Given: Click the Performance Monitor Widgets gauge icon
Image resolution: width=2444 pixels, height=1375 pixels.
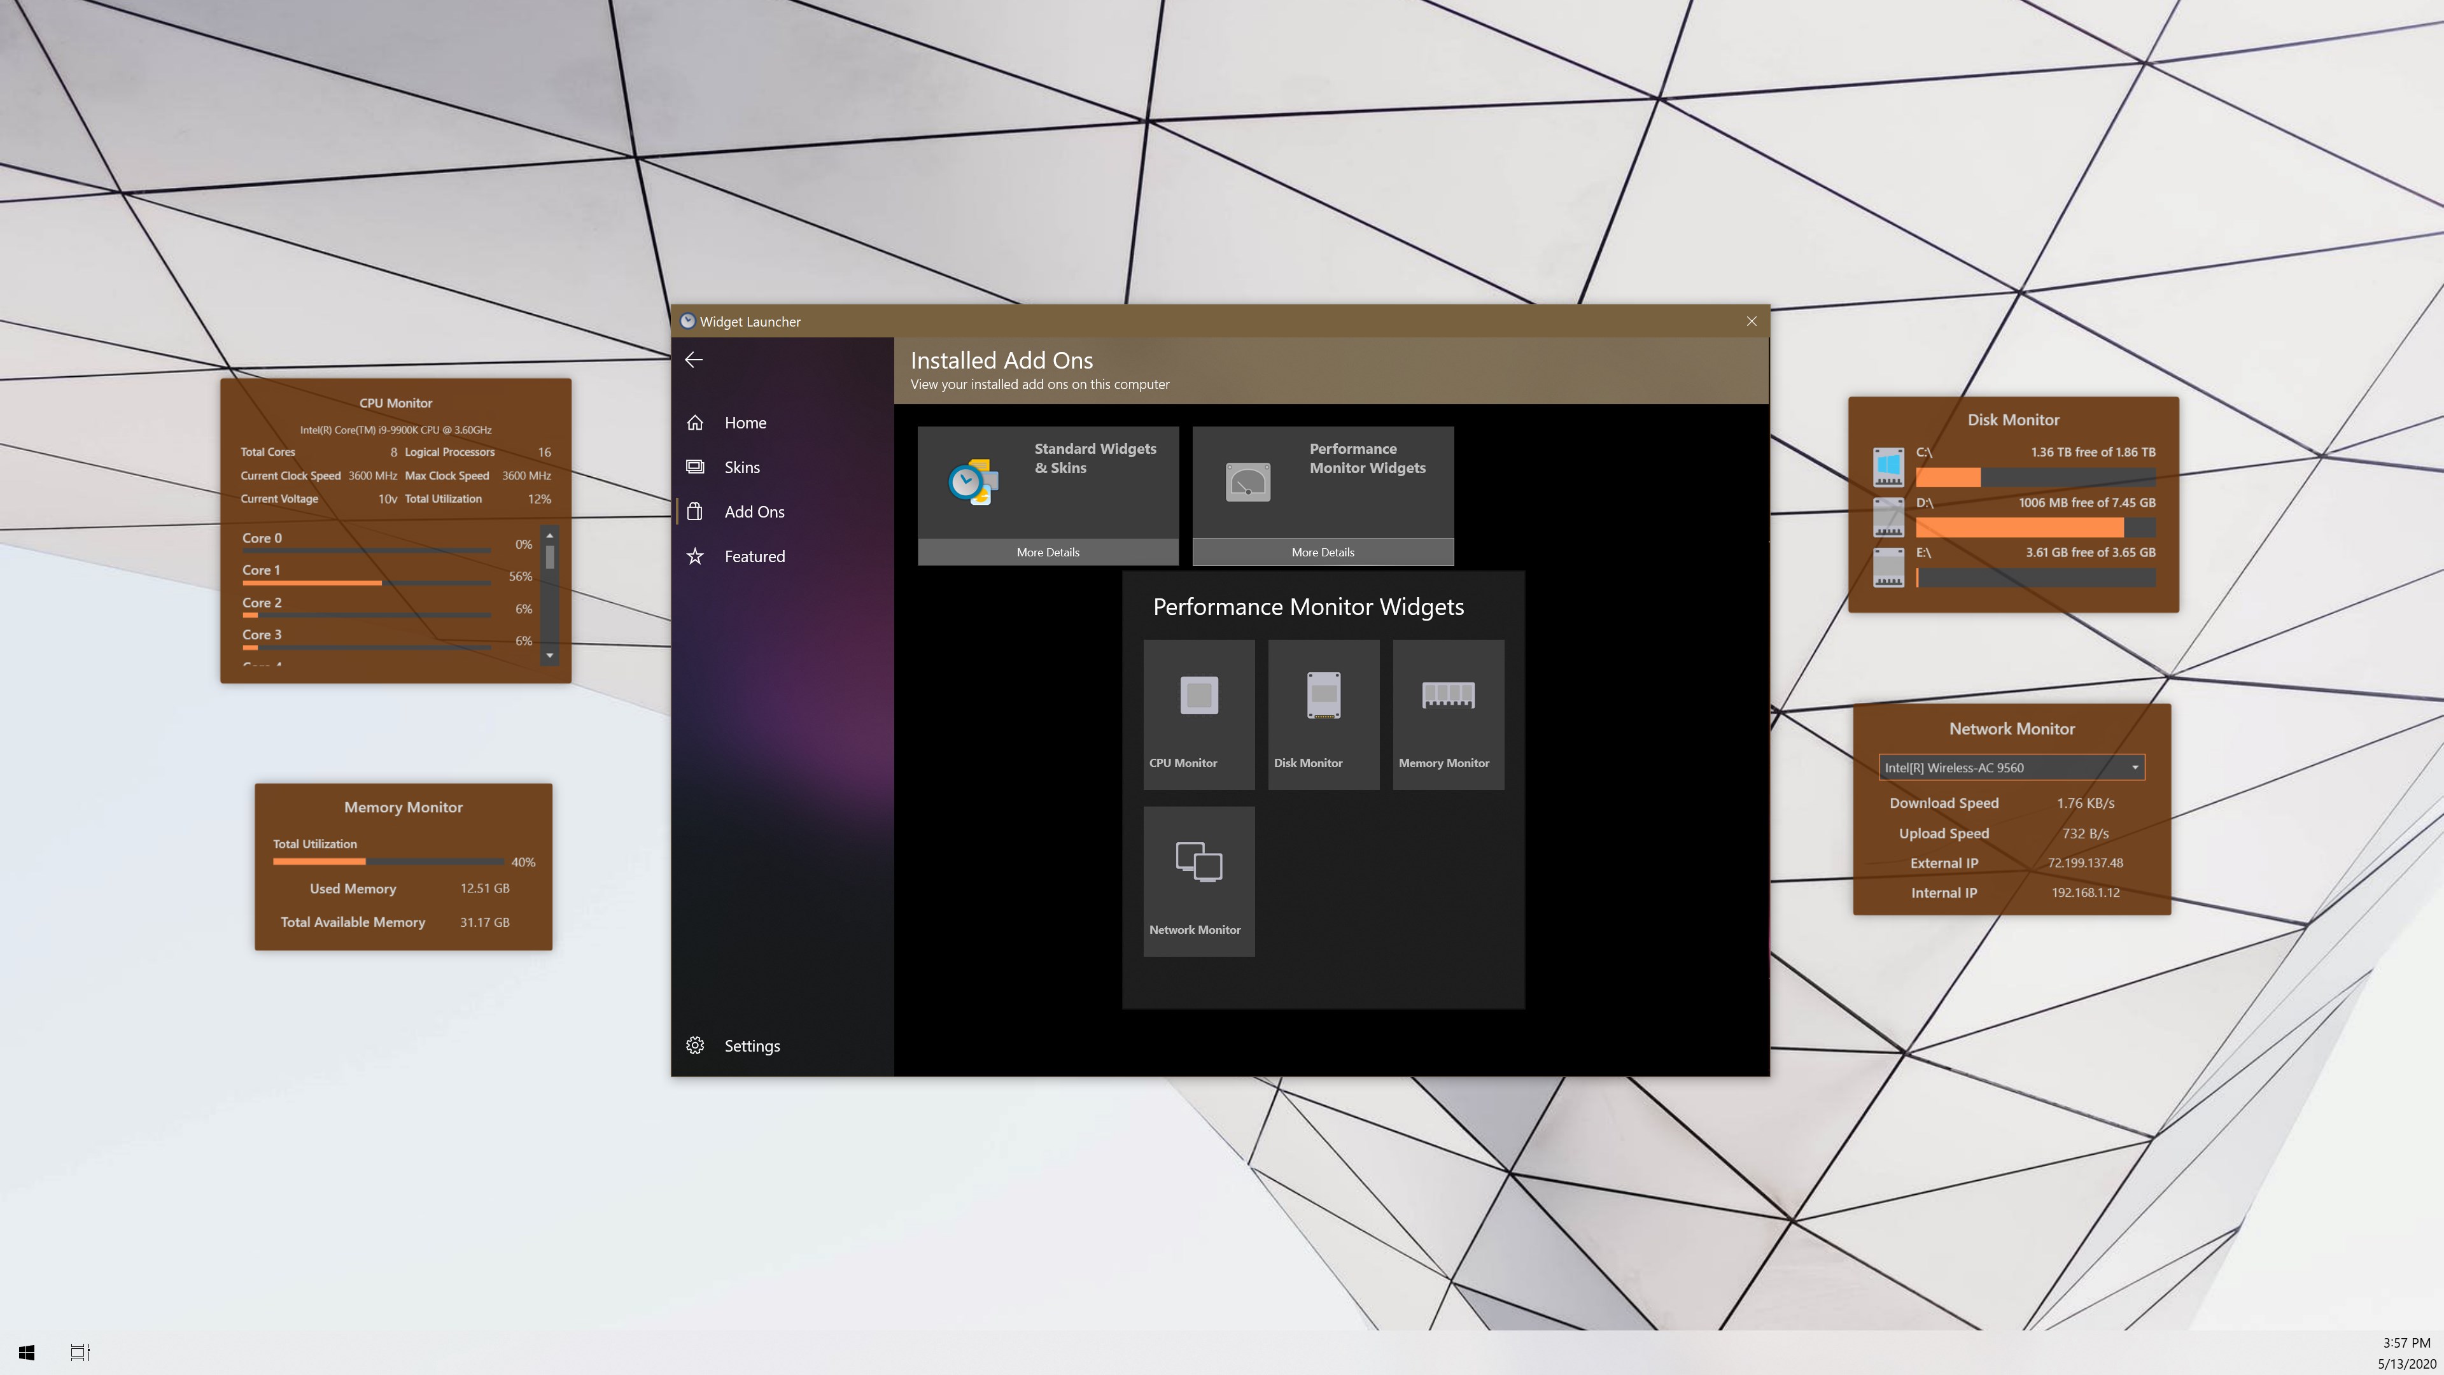Looking at the screenshot, I should pos(1247,482).
